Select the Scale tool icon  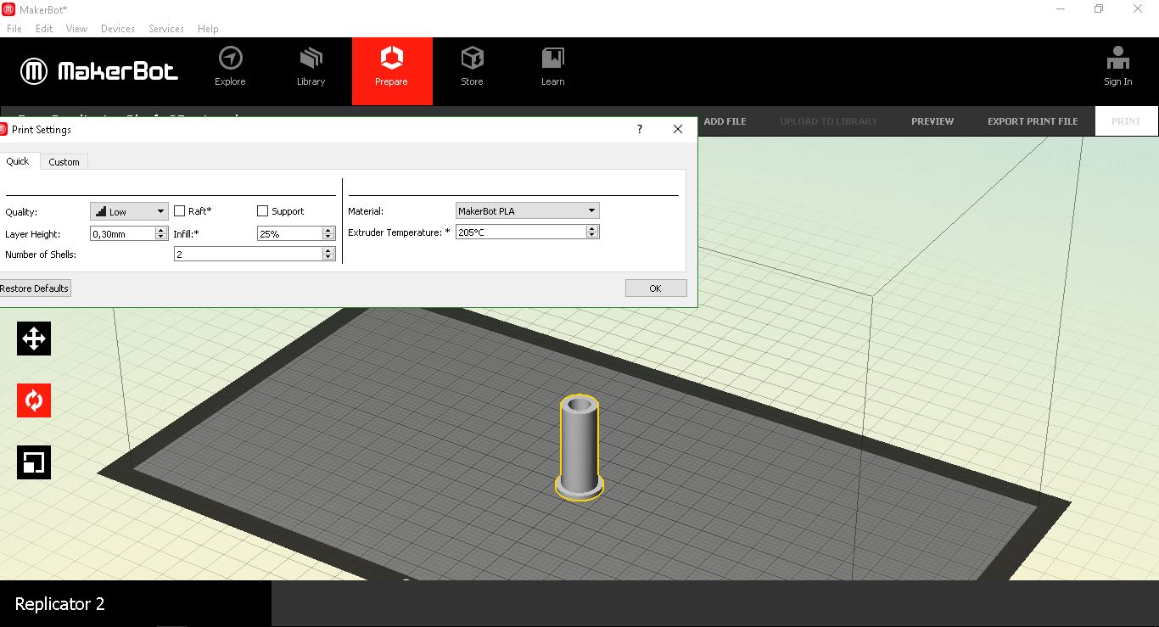pyautogui.click(x=34, y=462)
